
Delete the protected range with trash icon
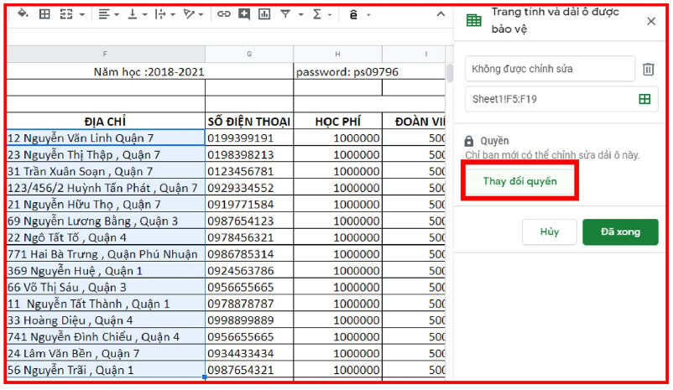pyautogui.click(x=648, y=70)
